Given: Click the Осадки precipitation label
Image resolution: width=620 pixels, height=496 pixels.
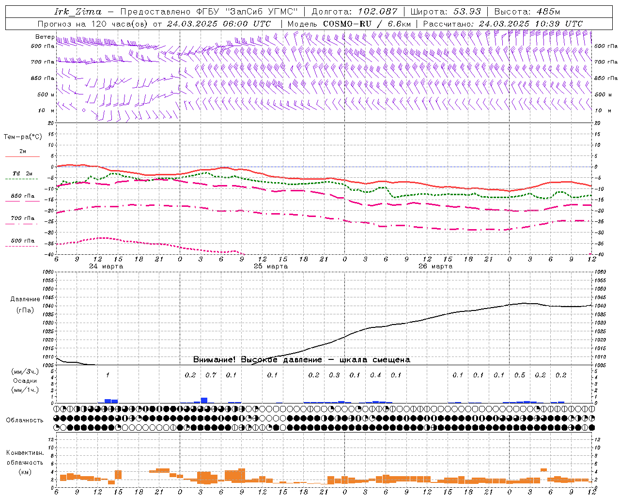Looking at the screenshot, I should pyautogui.click(x=25, y=381).
